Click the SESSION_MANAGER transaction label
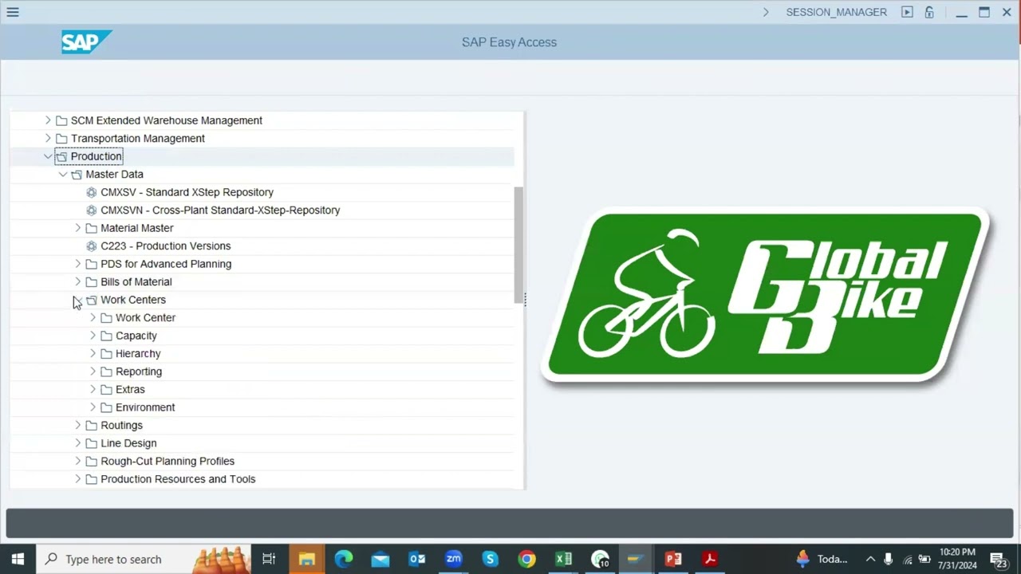Image resolution: width=1021 pixels, height=574 pixels. [836, 12]
